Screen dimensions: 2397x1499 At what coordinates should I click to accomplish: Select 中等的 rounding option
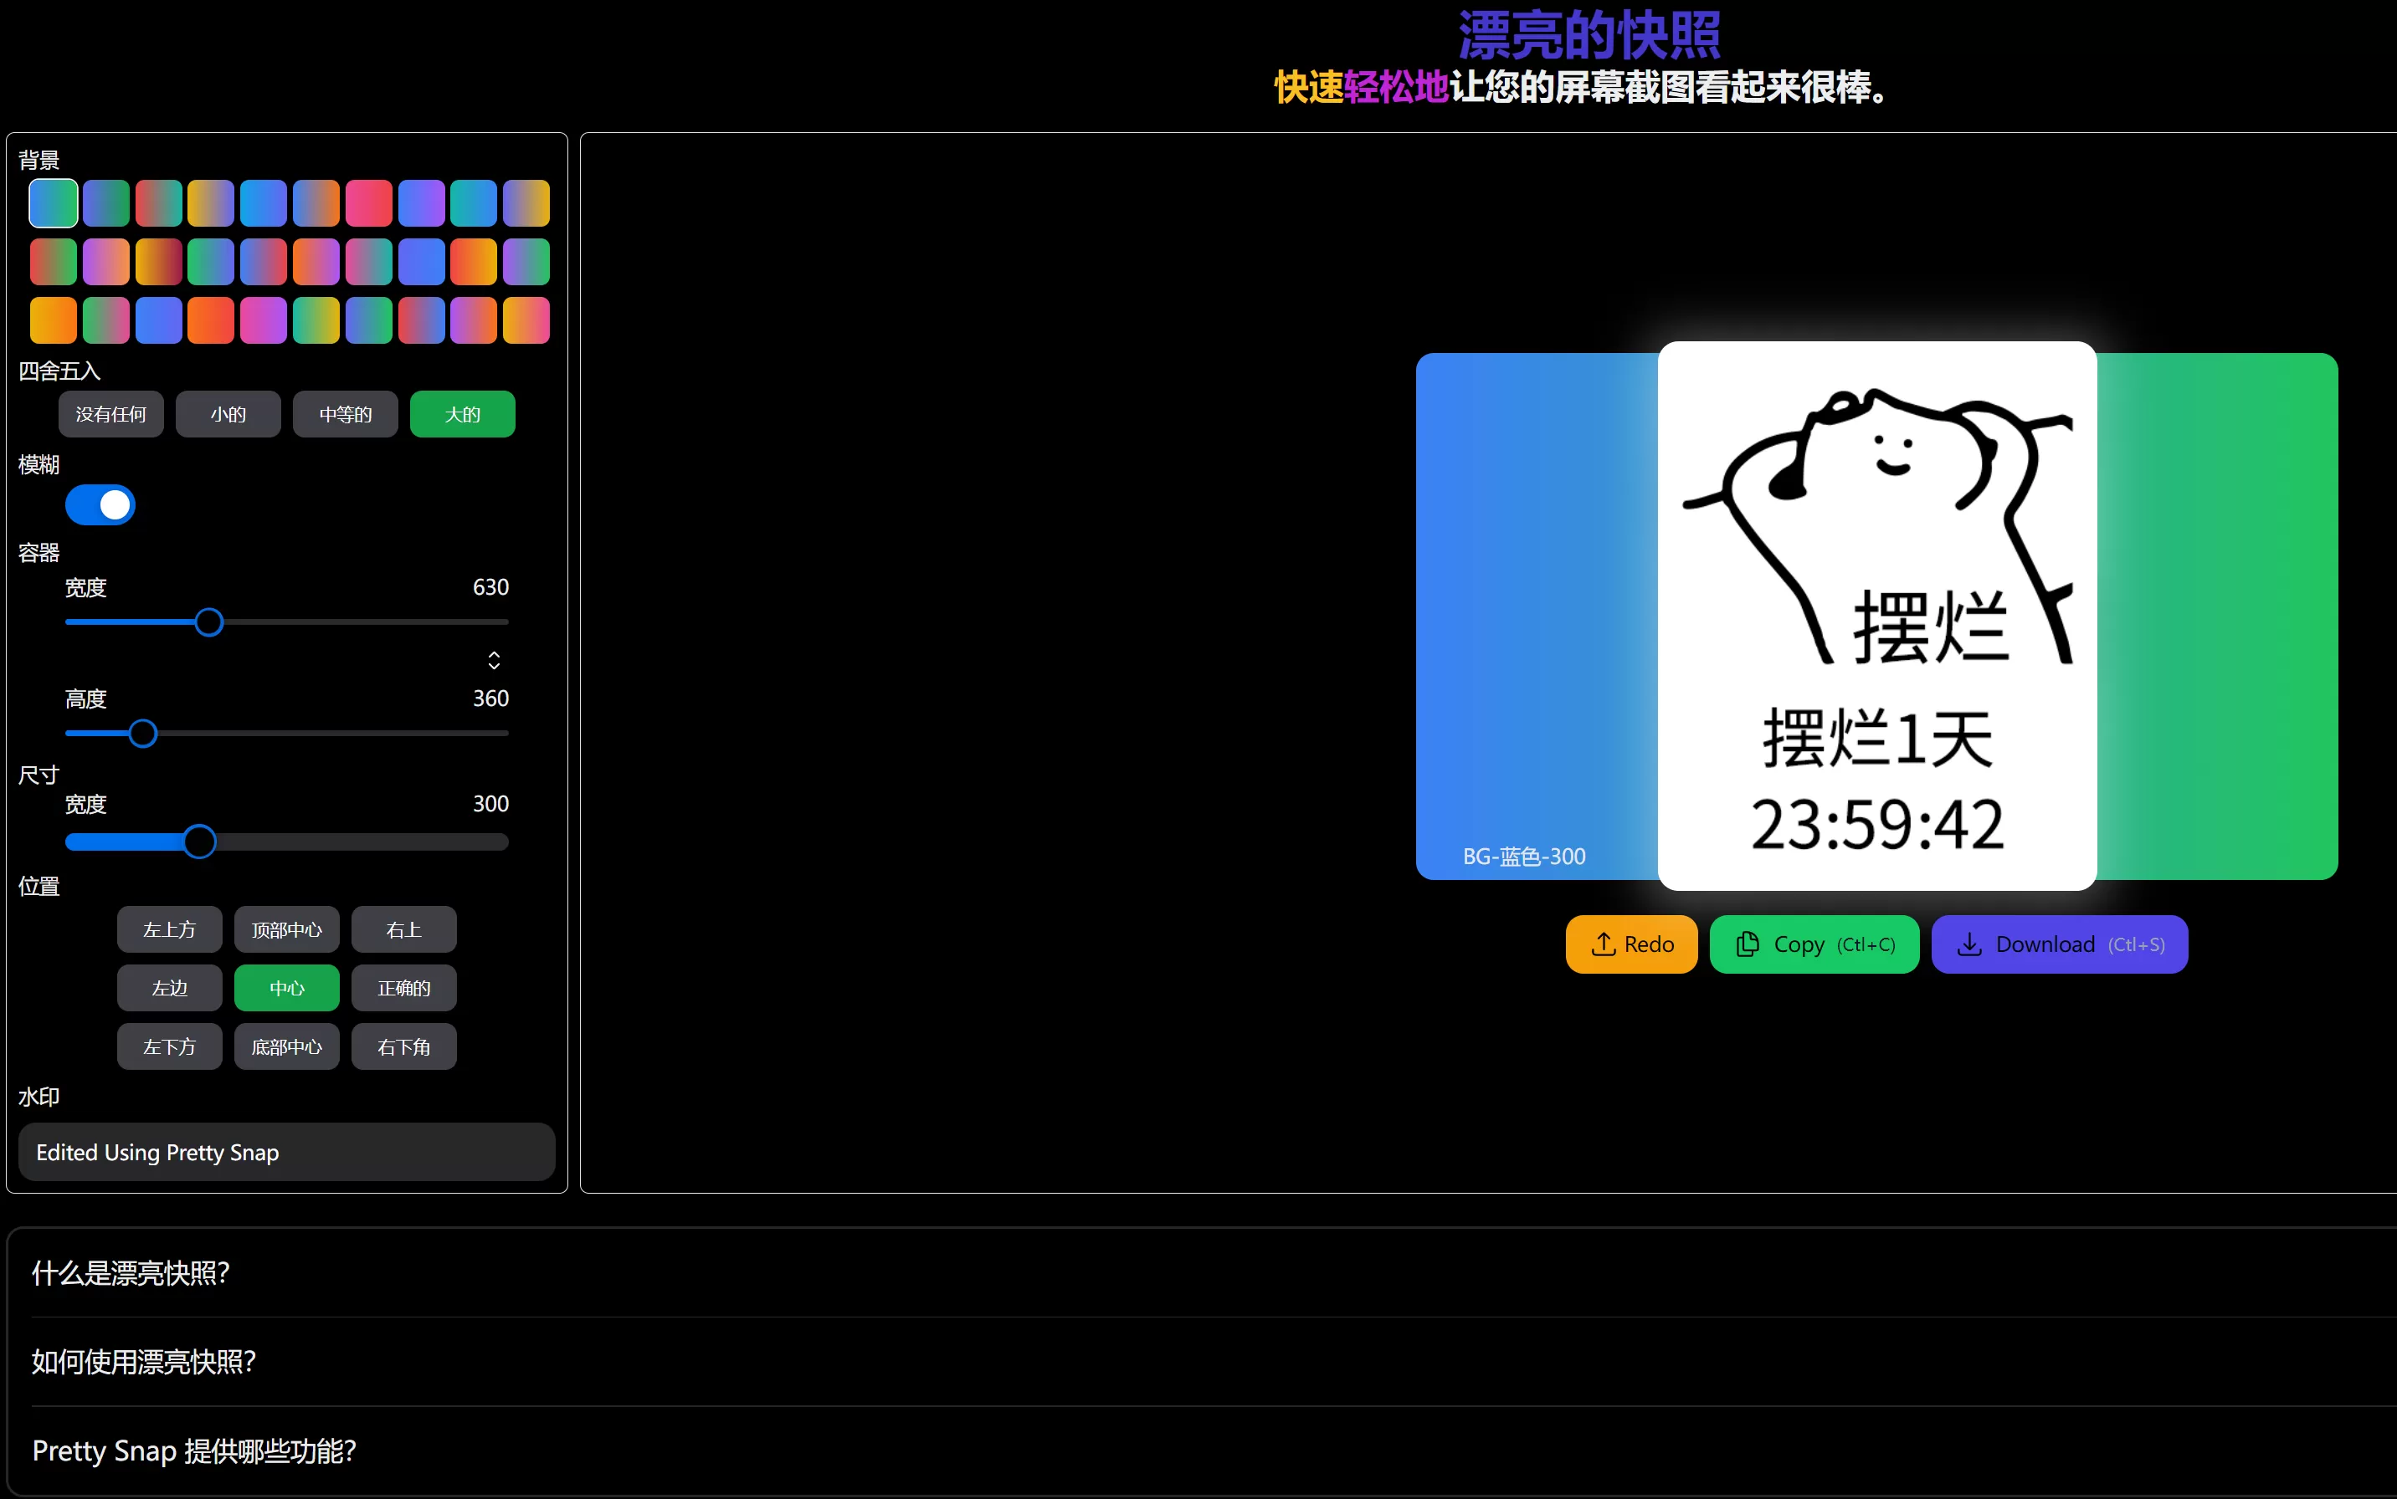click(x=344, y=413)
